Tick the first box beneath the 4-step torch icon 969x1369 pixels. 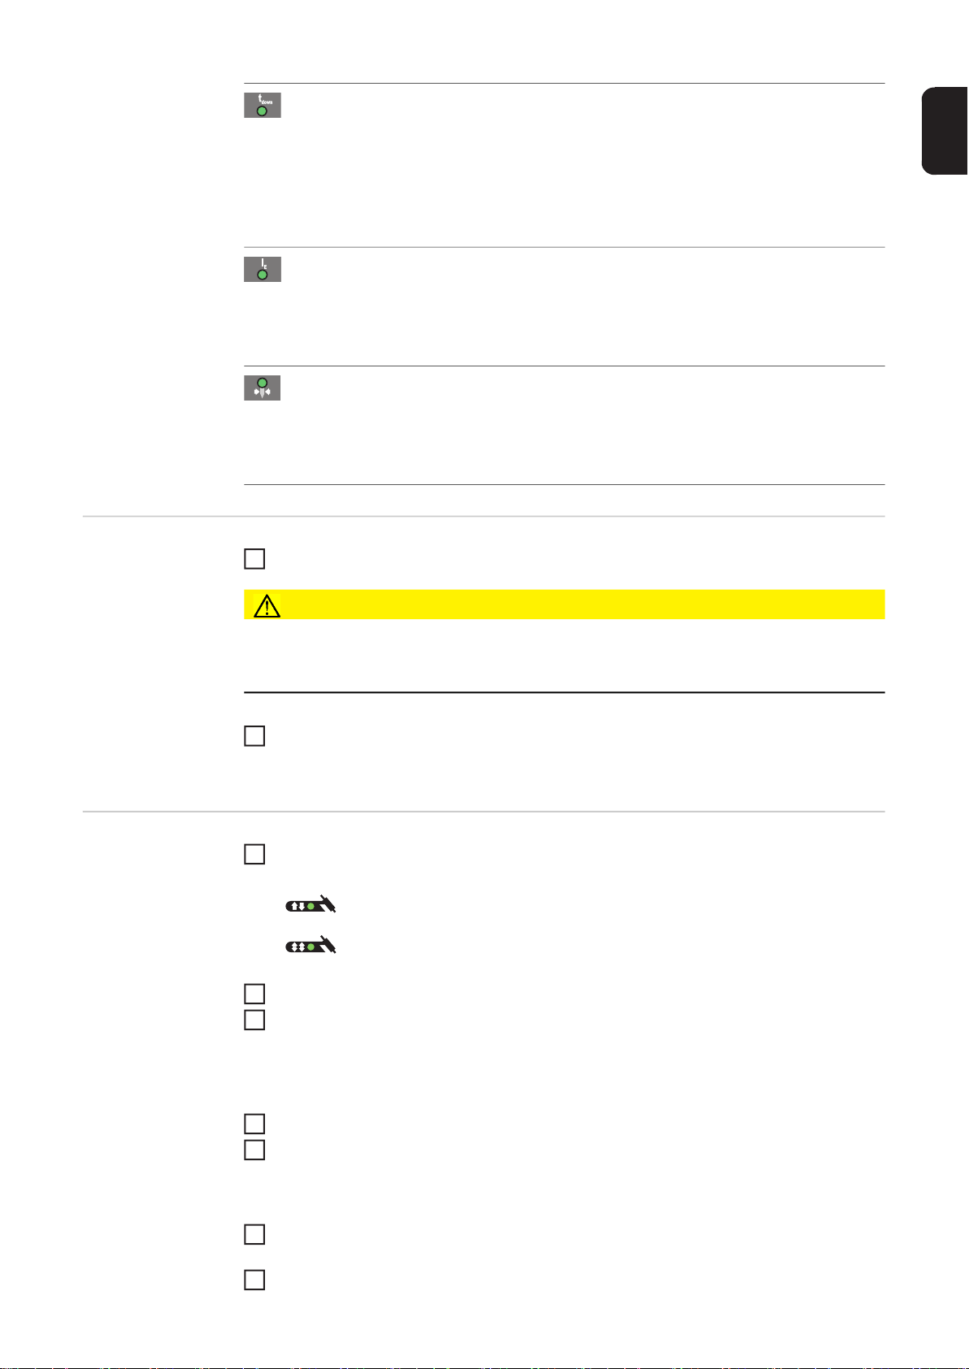tap(254, 994)
